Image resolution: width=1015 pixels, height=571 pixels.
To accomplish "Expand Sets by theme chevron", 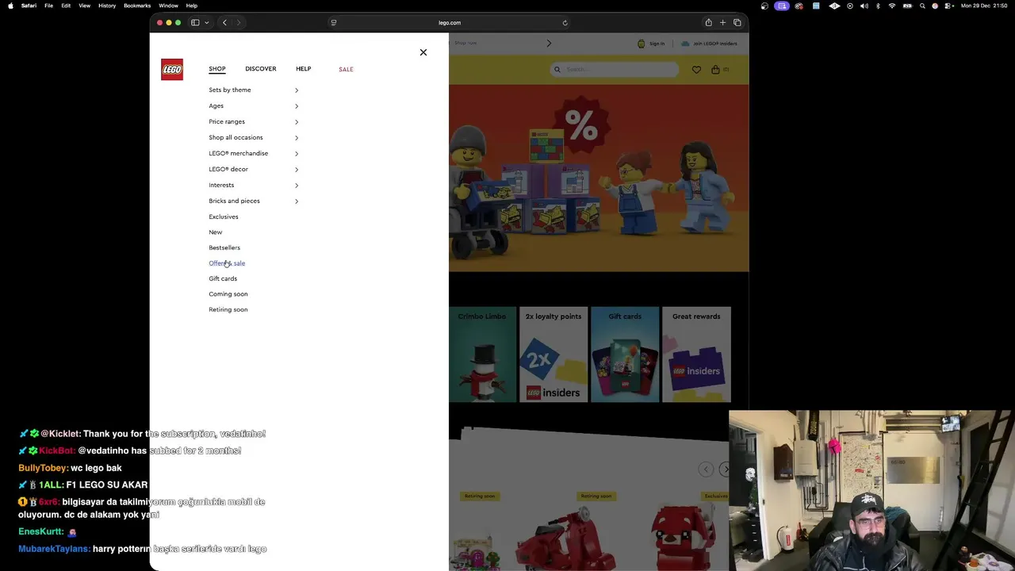I will (297, 90).
